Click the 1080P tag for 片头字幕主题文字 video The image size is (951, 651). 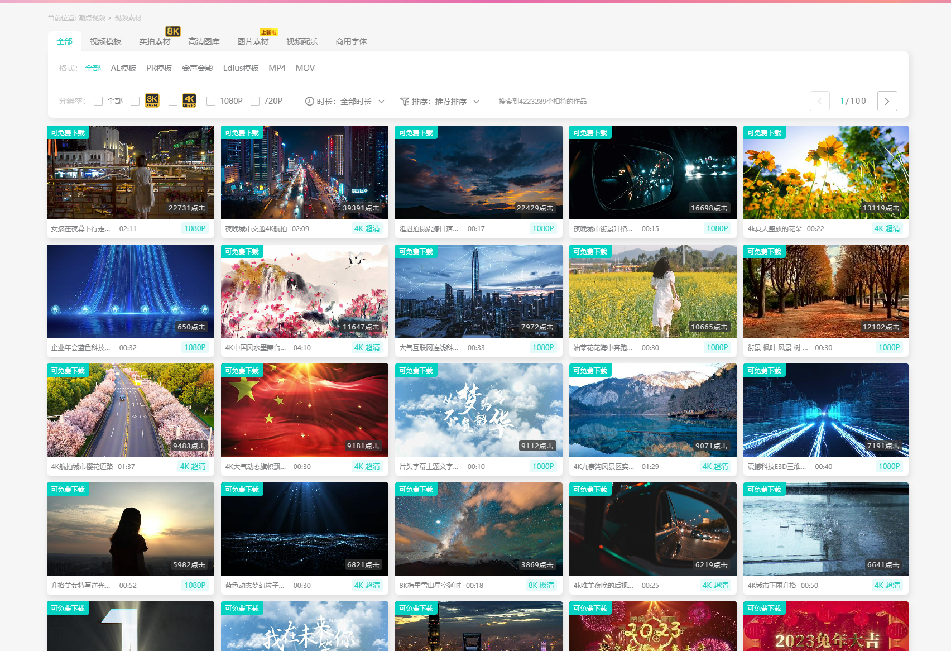[x=543, y=466]
